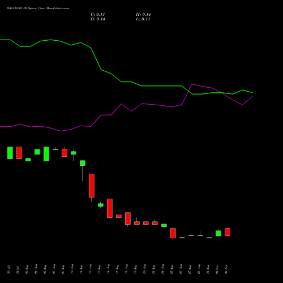
Task: Click the close value 'C: 0.11'
Action: (x=98, y=15)
